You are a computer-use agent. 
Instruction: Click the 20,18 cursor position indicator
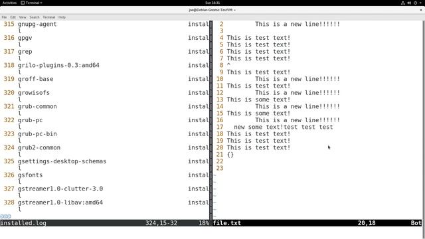(x=367, y=223)
